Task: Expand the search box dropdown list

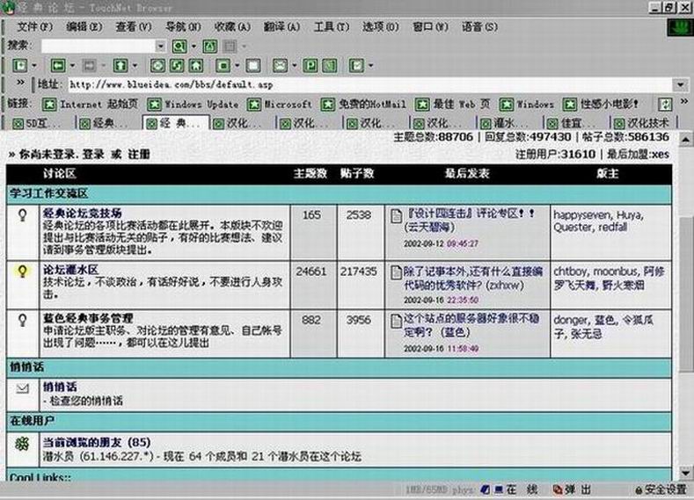Action: pos(160,46)
